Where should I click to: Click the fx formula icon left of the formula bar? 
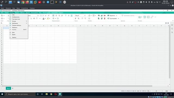[x=1, y=23]
